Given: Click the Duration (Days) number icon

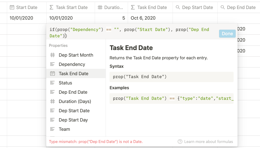Looking at the screenshot, I should pos(53,101).
